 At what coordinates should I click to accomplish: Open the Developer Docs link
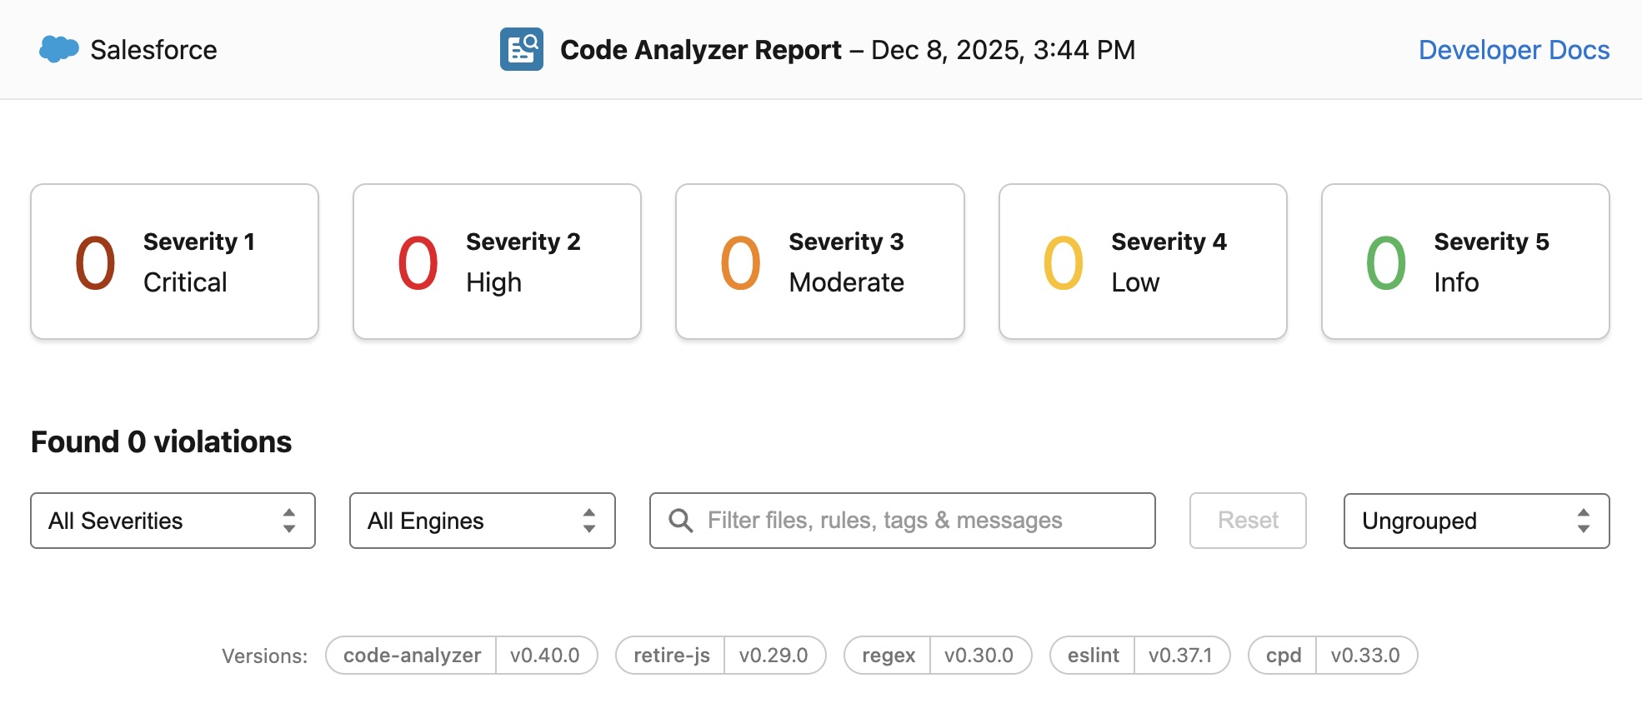point(1514,50)
